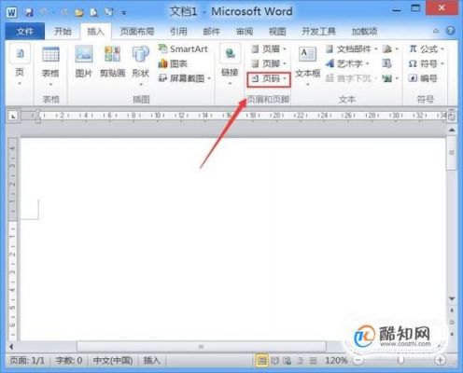This screenshot has height=373, width=463.
Task: Switch to the 视图 (View) tab
Action: pyautogui.click(x=277, y=32)
